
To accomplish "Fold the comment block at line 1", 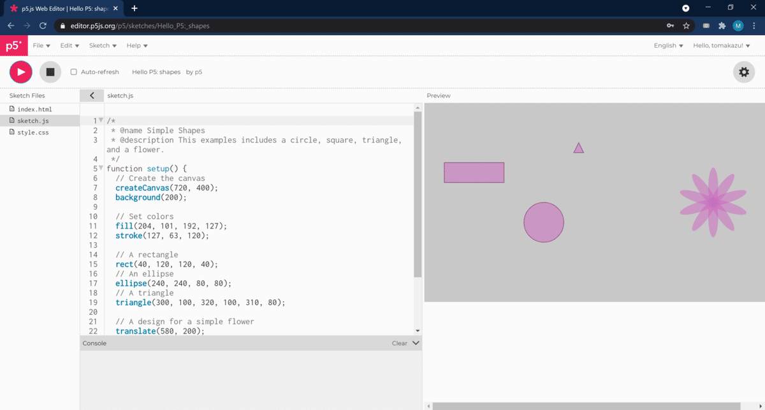I will coord(101,121).
